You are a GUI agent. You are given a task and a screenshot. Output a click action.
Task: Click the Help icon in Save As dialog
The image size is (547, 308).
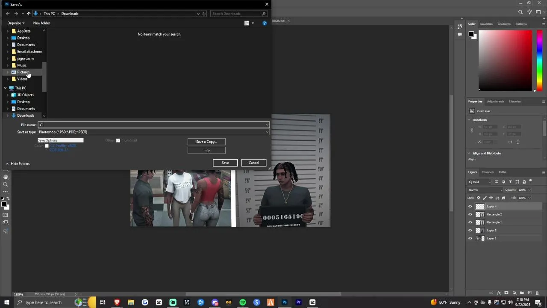coord(265,23)
